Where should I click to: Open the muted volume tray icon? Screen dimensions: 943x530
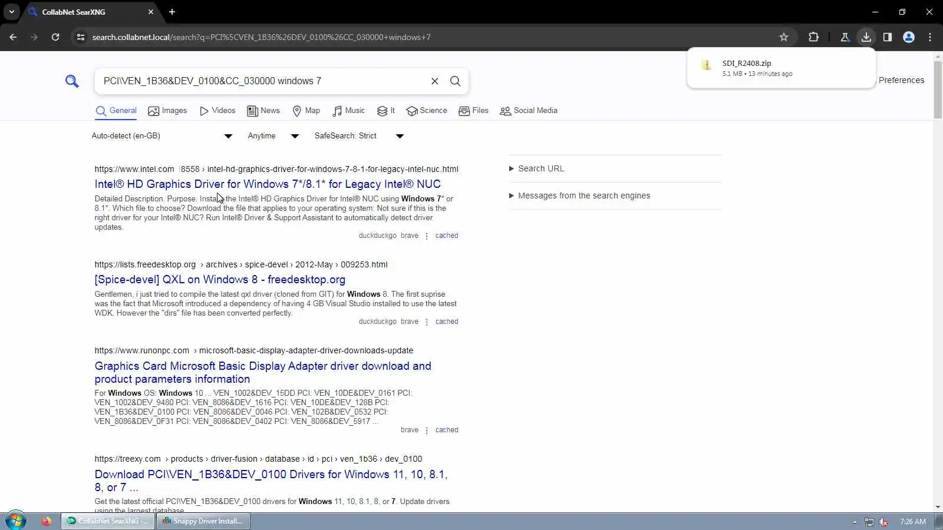883,522
